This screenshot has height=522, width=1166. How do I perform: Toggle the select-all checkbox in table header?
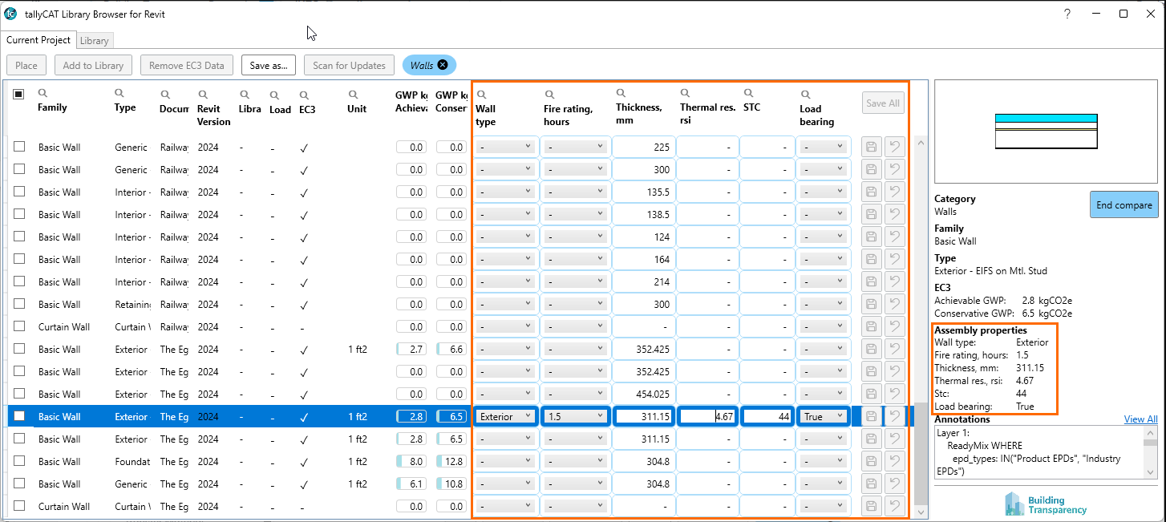18,94
